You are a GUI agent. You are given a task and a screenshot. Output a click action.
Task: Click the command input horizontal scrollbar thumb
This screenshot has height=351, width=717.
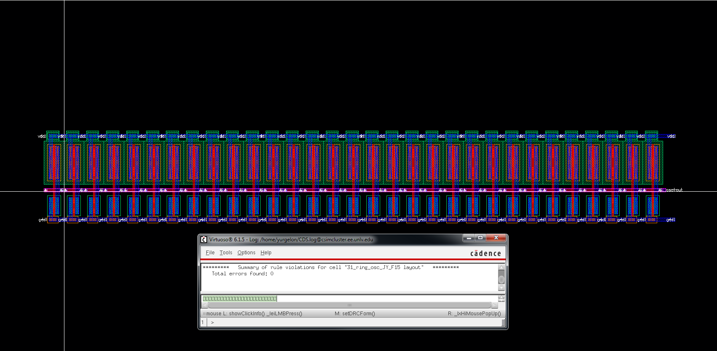[349, 305]
